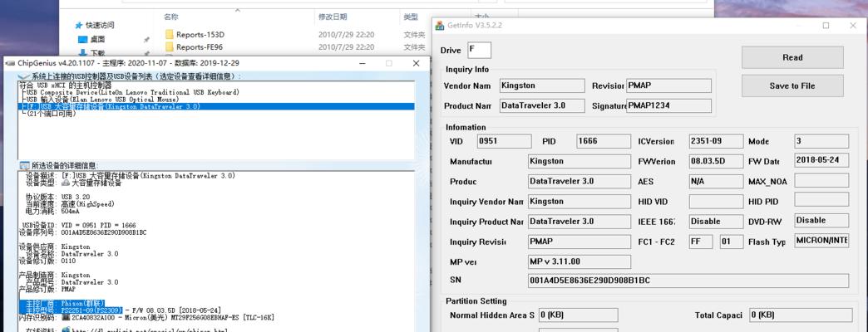The image size is (868, 332).
Task: Click the Normal Hidden Area Size field
Action: 579,315
